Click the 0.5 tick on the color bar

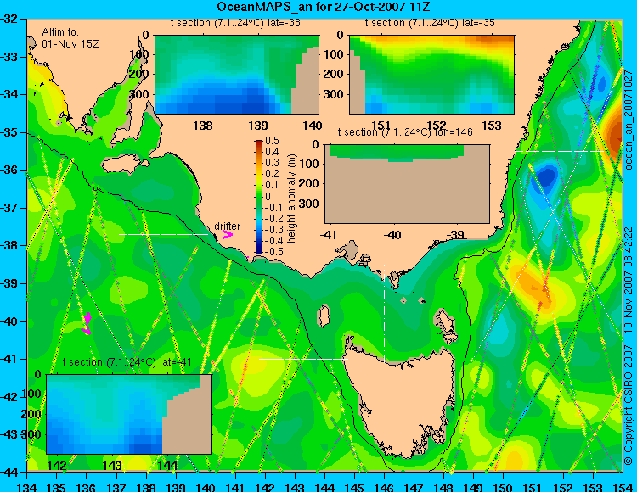(272, 141)
